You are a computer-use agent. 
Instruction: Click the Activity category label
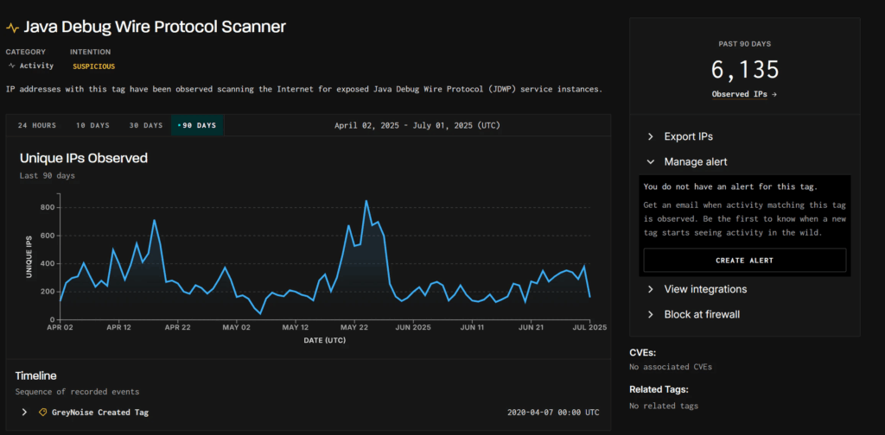tap(36, 66)
